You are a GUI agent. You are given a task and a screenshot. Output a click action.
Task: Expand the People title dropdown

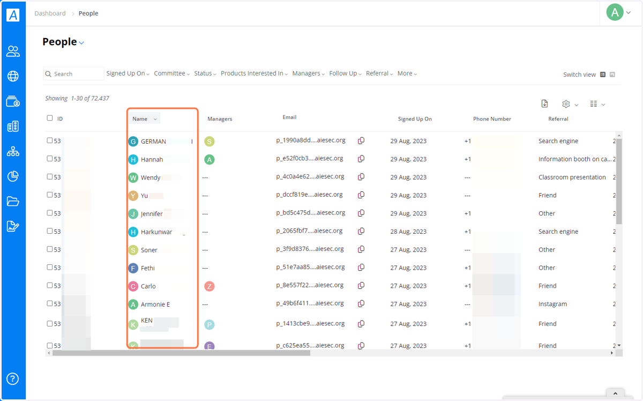coord(82,43)
